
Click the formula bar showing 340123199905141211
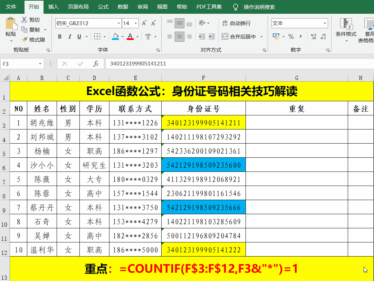239,64
